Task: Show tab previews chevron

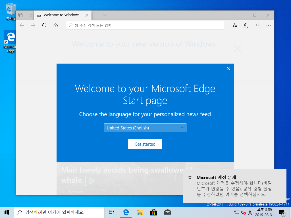Action: [105, 15]
